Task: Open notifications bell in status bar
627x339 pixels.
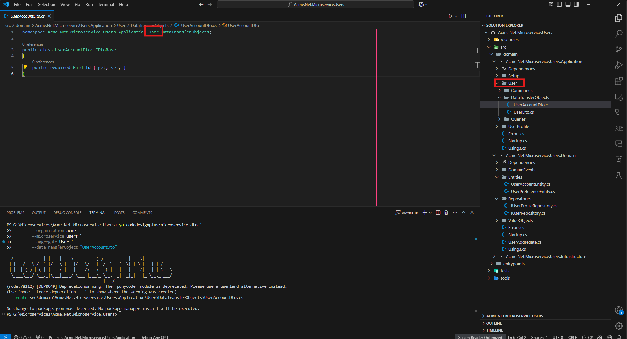Action: (x=619, y=337)
